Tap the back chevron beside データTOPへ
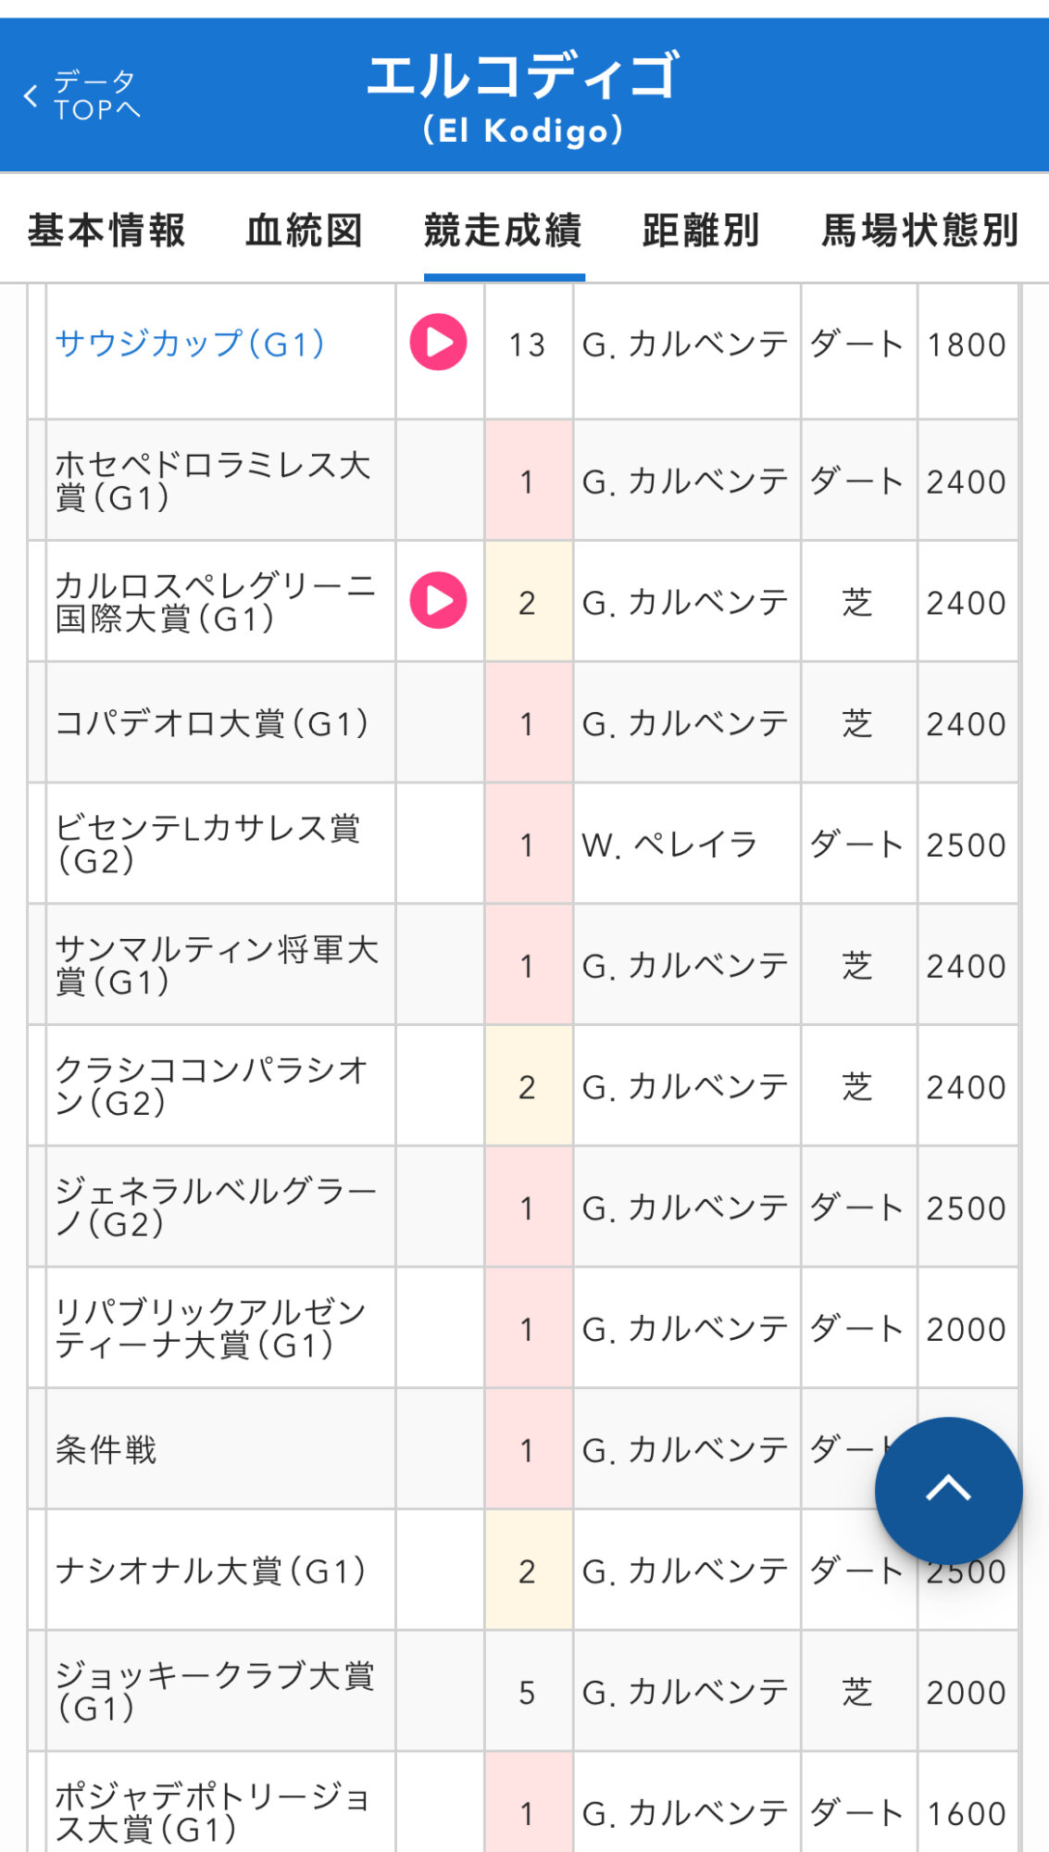 tap(31, 95)
